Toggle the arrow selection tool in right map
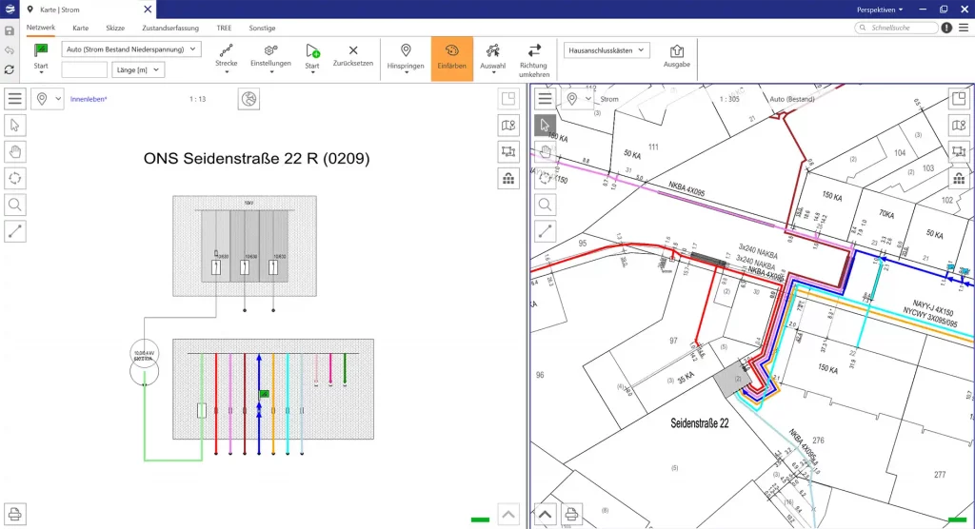The height and width of the screenshot is (529, 975). (x=546, y=125)
